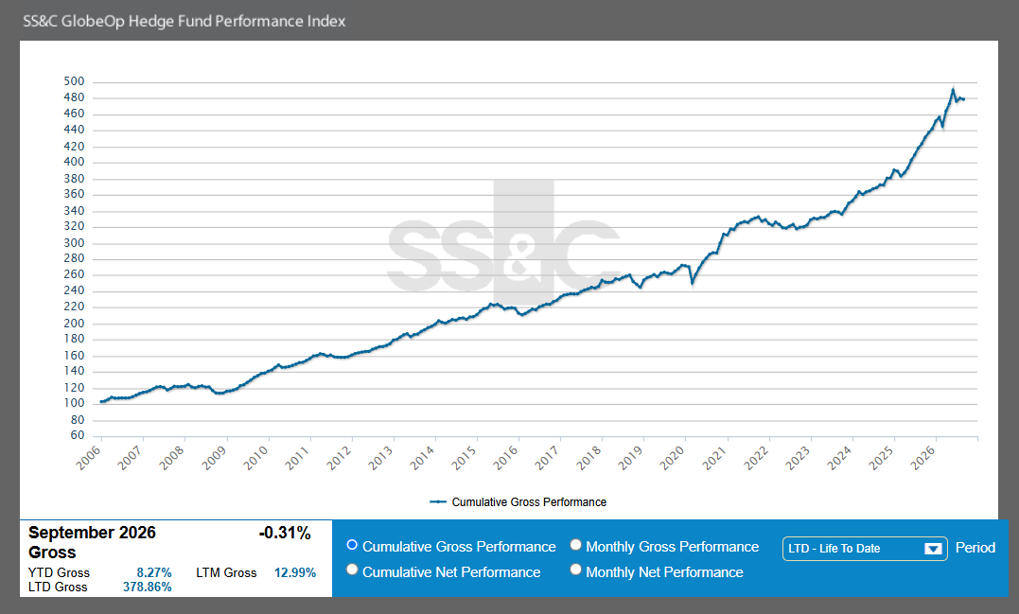Image resolution: width=1019 pixels, height=614 pixels.
Task: Click the 60 y-axis label
Action: [78, 435]
